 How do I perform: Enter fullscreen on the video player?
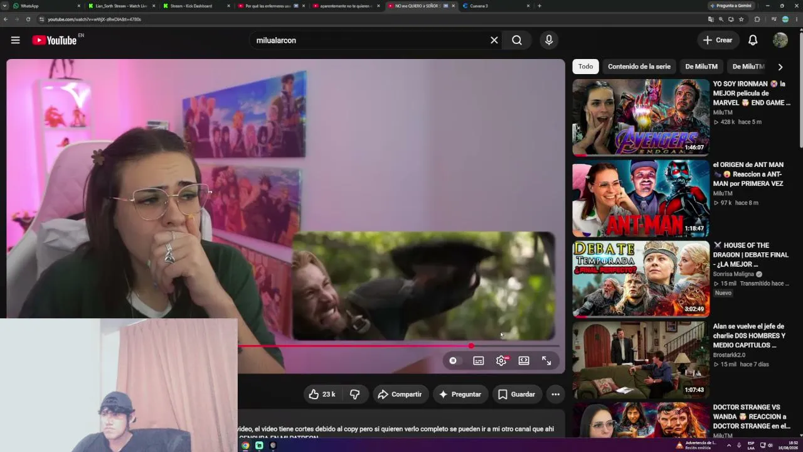coord(546,361)
